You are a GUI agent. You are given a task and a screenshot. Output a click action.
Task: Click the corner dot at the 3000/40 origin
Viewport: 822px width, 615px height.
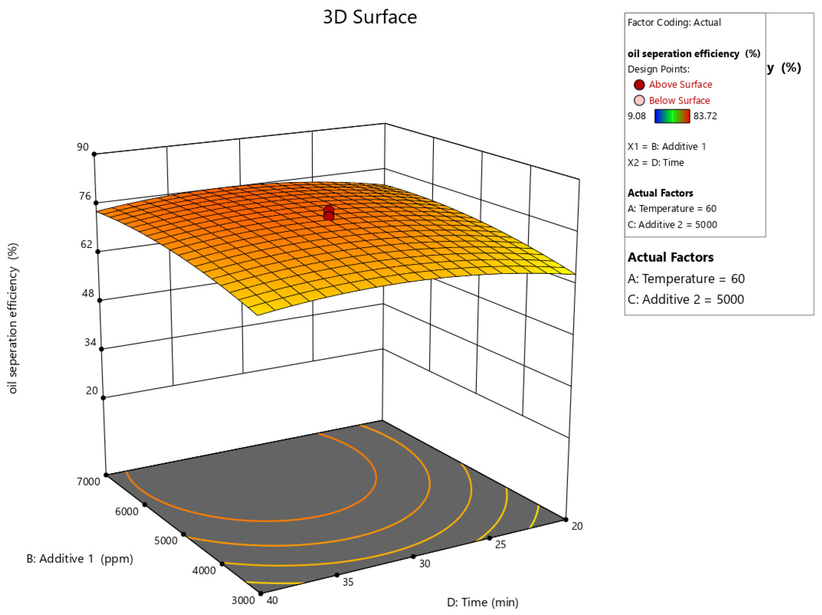[261, 593]
